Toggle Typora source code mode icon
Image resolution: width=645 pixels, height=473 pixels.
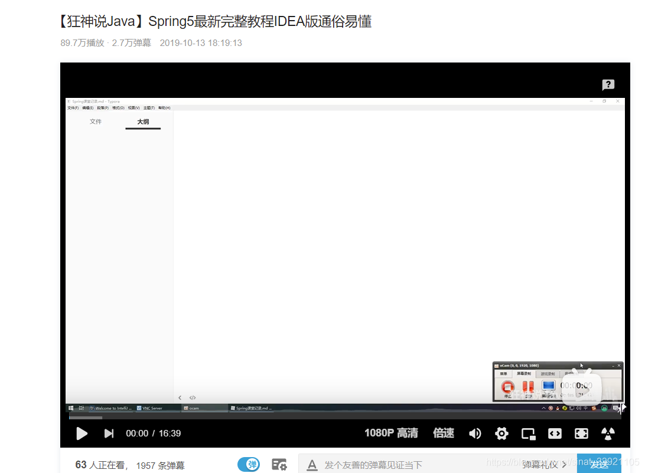(x=193, y=398)
